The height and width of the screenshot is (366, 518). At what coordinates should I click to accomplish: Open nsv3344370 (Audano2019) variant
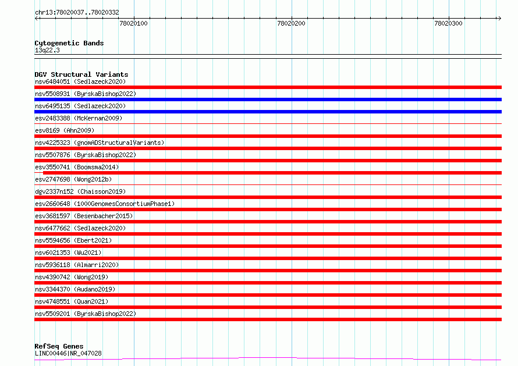point(75,289)
